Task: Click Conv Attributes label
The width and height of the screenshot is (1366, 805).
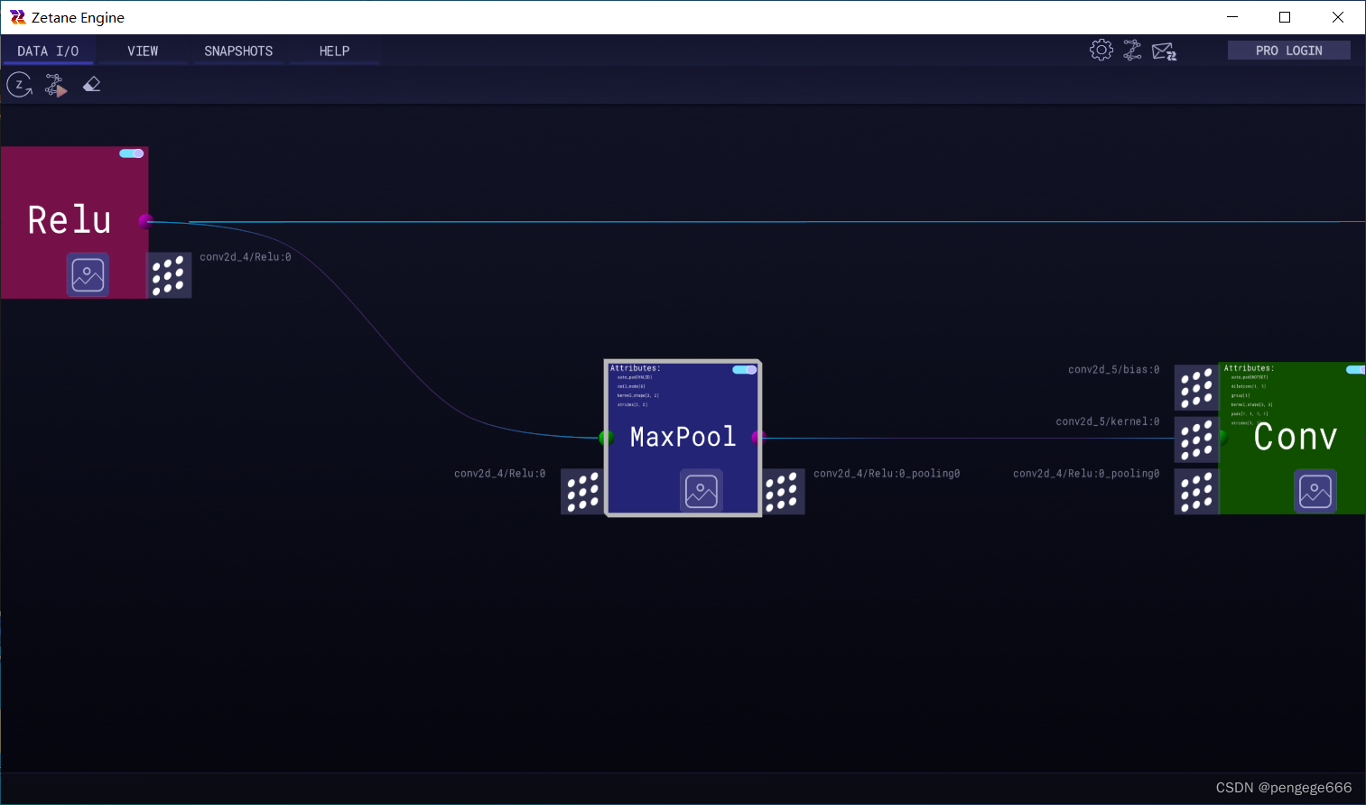Action: point(1249,368)
